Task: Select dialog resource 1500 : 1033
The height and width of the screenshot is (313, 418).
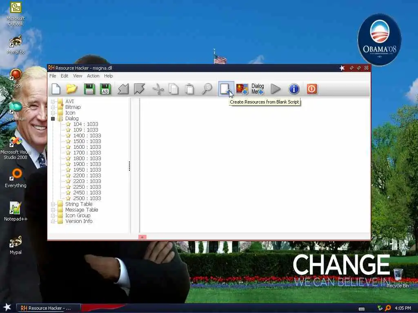Action: 87,141
